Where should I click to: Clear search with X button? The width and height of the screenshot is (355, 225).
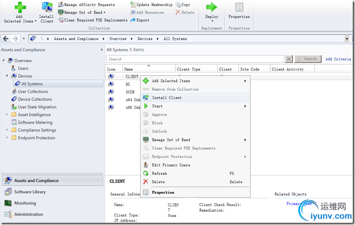click(x=289, y=59)
